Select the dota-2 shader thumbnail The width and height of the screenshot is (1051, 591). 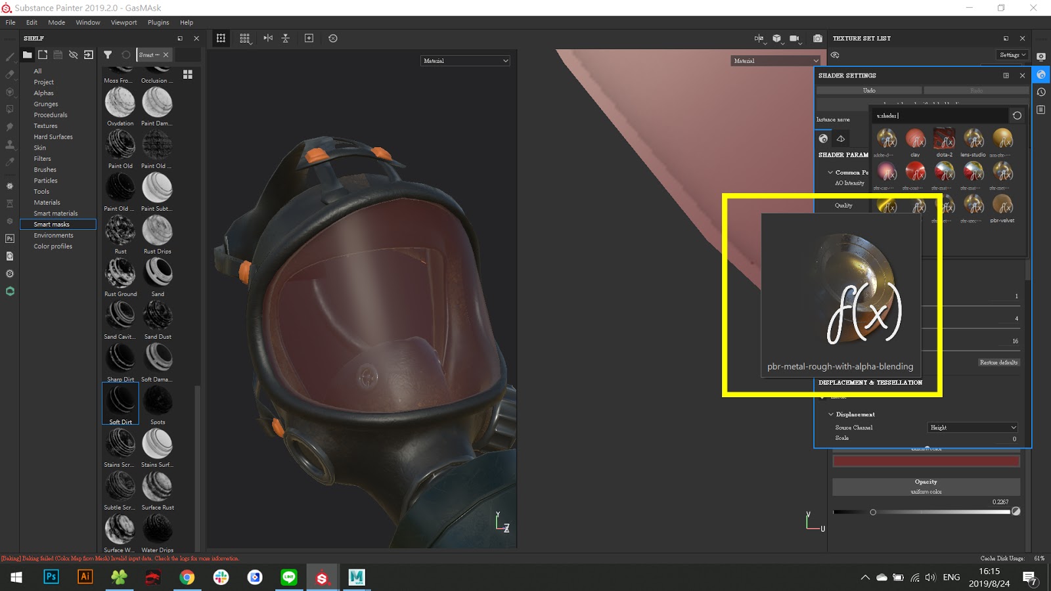coord(944,142)
